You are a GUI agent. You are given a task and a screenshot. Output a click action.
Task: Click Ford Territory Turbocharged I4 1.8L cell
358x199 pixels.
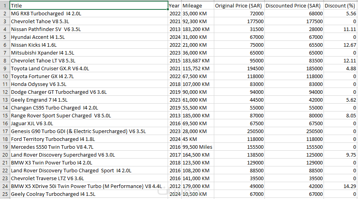[89, 139]
